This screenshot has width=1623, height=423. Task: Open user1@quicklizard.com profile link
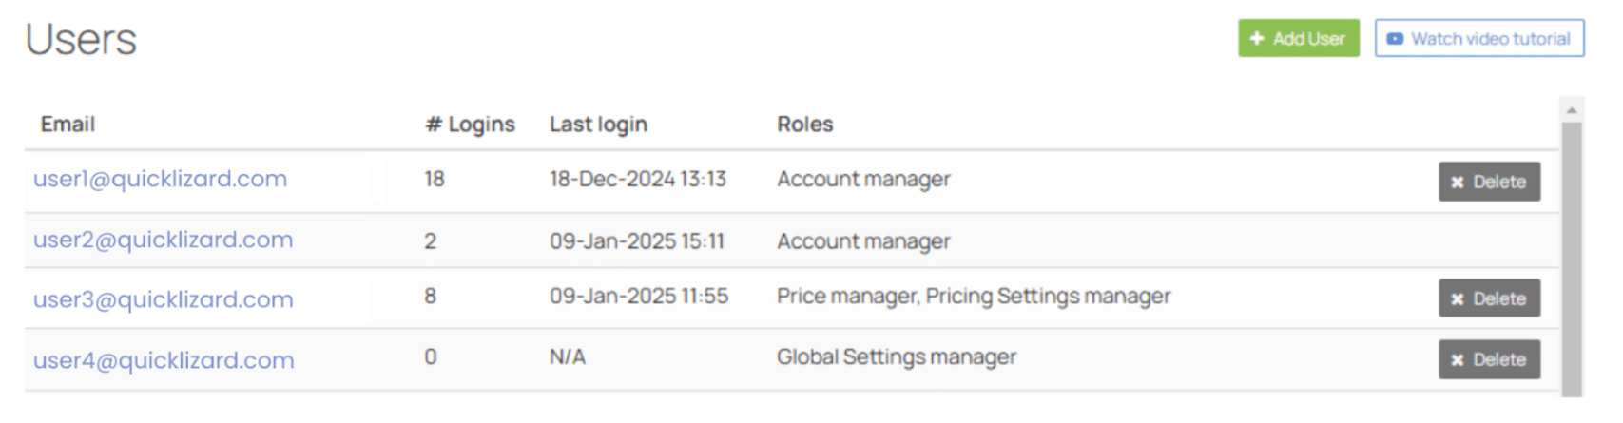[x=160, y=179]
